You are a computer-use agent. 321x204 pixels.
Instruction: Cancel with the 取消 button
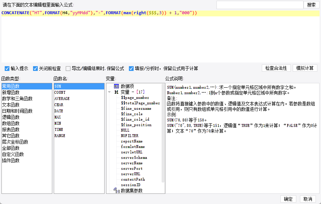click(308, 199)
